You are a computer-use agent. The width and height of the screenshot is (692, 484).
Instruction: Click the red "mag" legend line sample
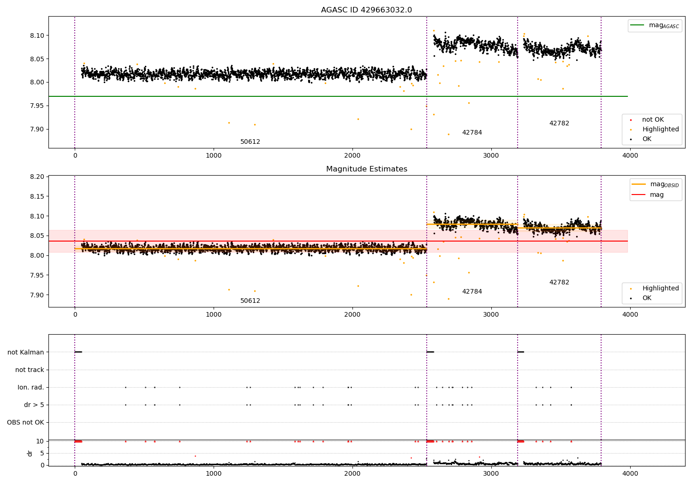click(638, 195)
